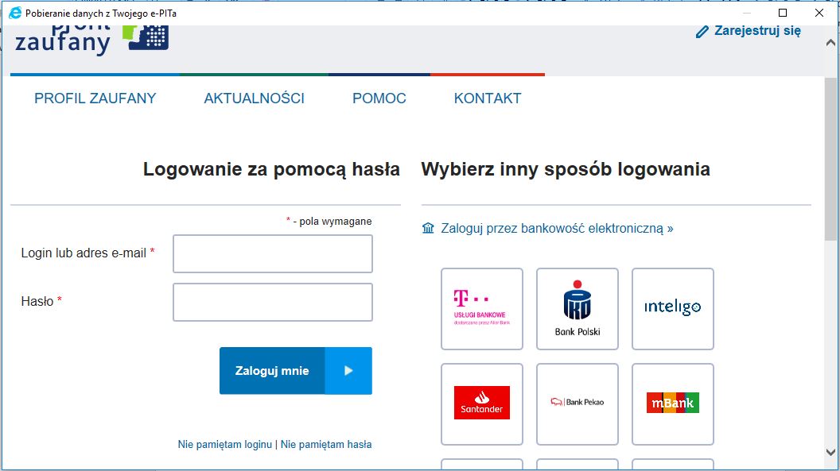Click the Nie pamiętam hasła link
This screenshot has height=471, width=840.
[326, 445]
